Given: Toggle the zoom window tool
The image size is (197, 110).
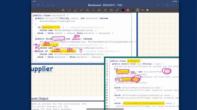Looking at the screenshot, I should coord(63,10).
